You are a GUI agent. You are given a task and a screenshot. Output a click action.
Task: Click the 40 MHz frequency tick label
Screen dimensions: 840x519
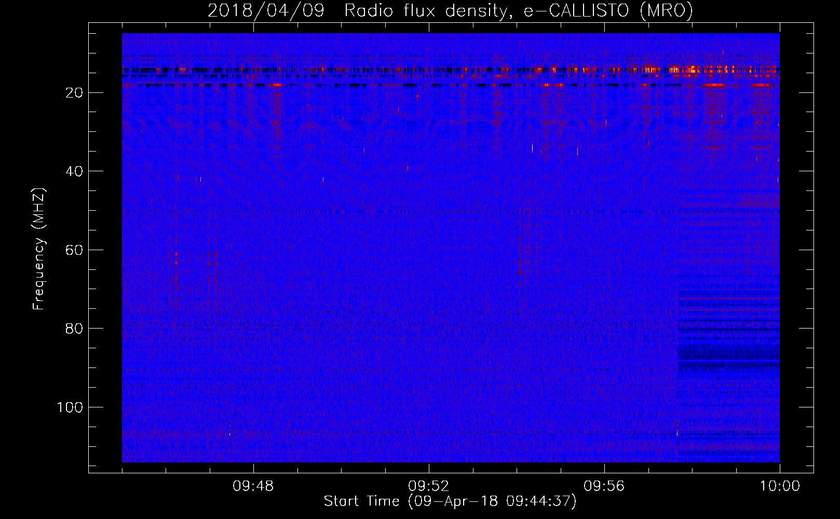pyautogui.click(x=74, y=171)
